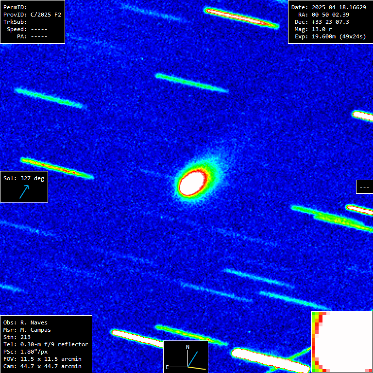This screenshot has width=373, height=373.
Task: Click the 'Mag: 13.0 r' value
Action: click(313, 29)
